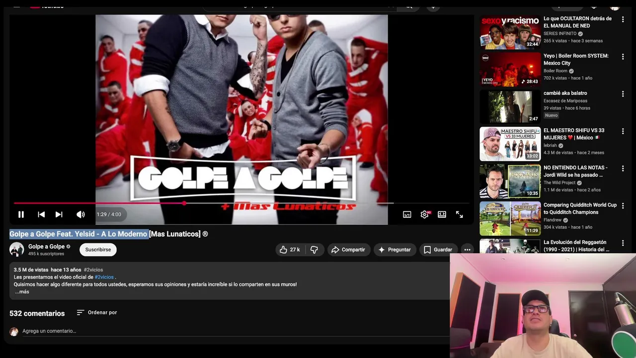Mute the player volume
636x358 pixels.
point(80,214)
